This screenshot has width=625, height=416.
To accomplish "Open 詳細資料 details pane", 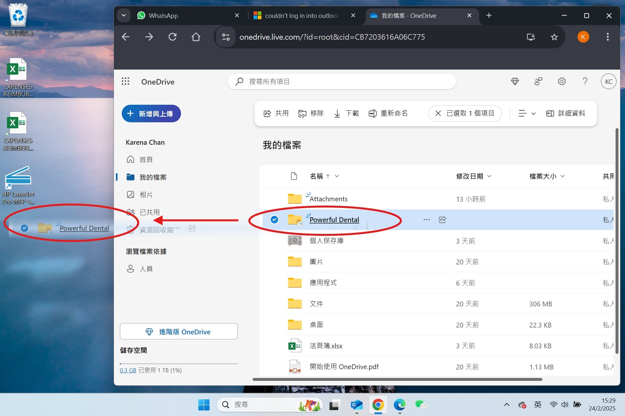I will pyautogui.click(x=566, y=113).
